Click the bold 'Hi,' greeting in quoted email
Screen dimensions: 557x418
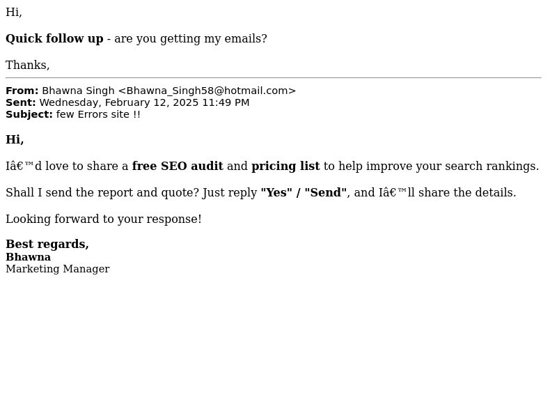(x=15, y=139)
